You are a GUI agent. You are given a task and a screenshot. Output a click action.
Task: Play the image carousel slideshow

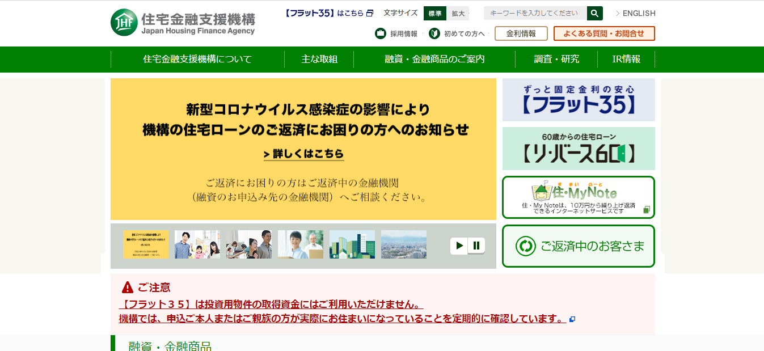click(x=459, y=246)
